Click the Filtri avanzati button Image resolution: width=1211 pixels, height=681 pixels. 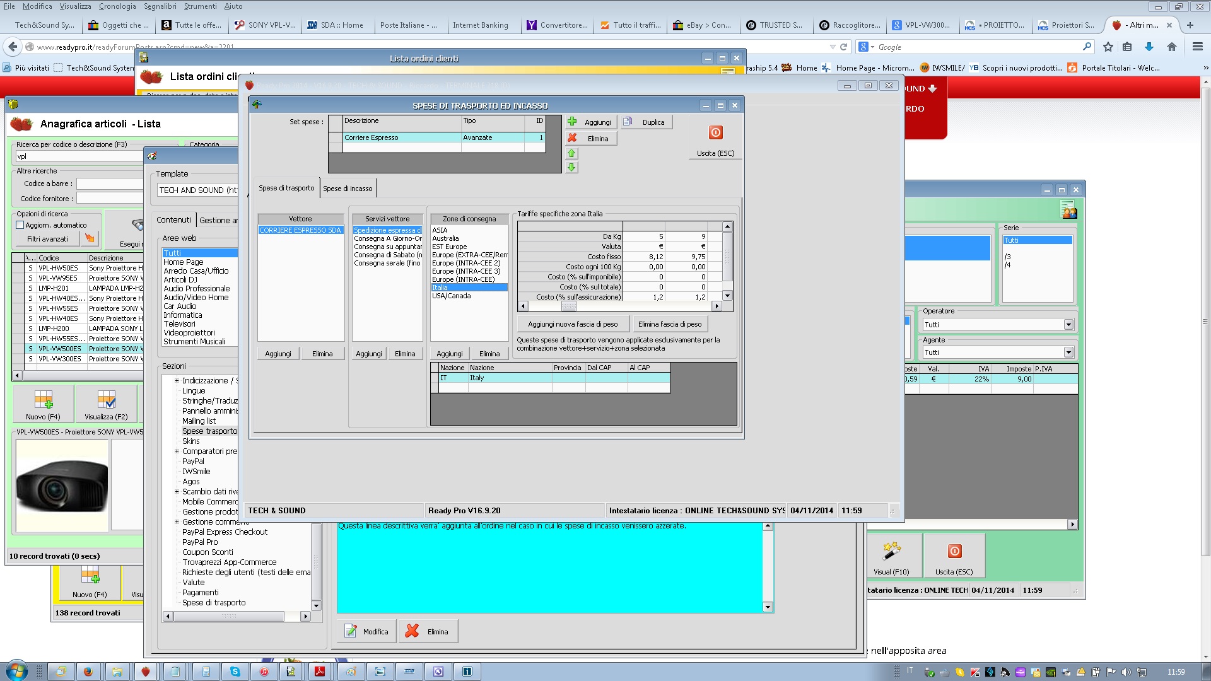(47, 239)
